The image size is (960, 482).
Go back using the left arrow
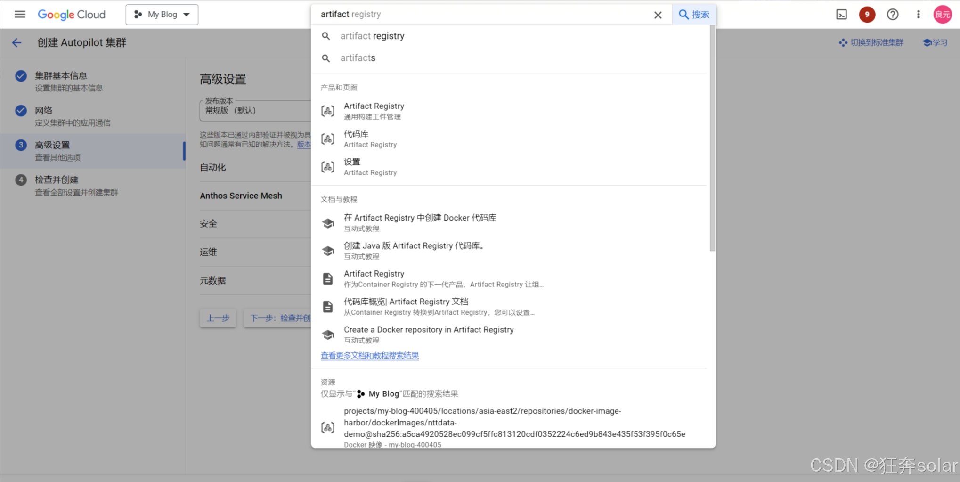pos(17,43)
